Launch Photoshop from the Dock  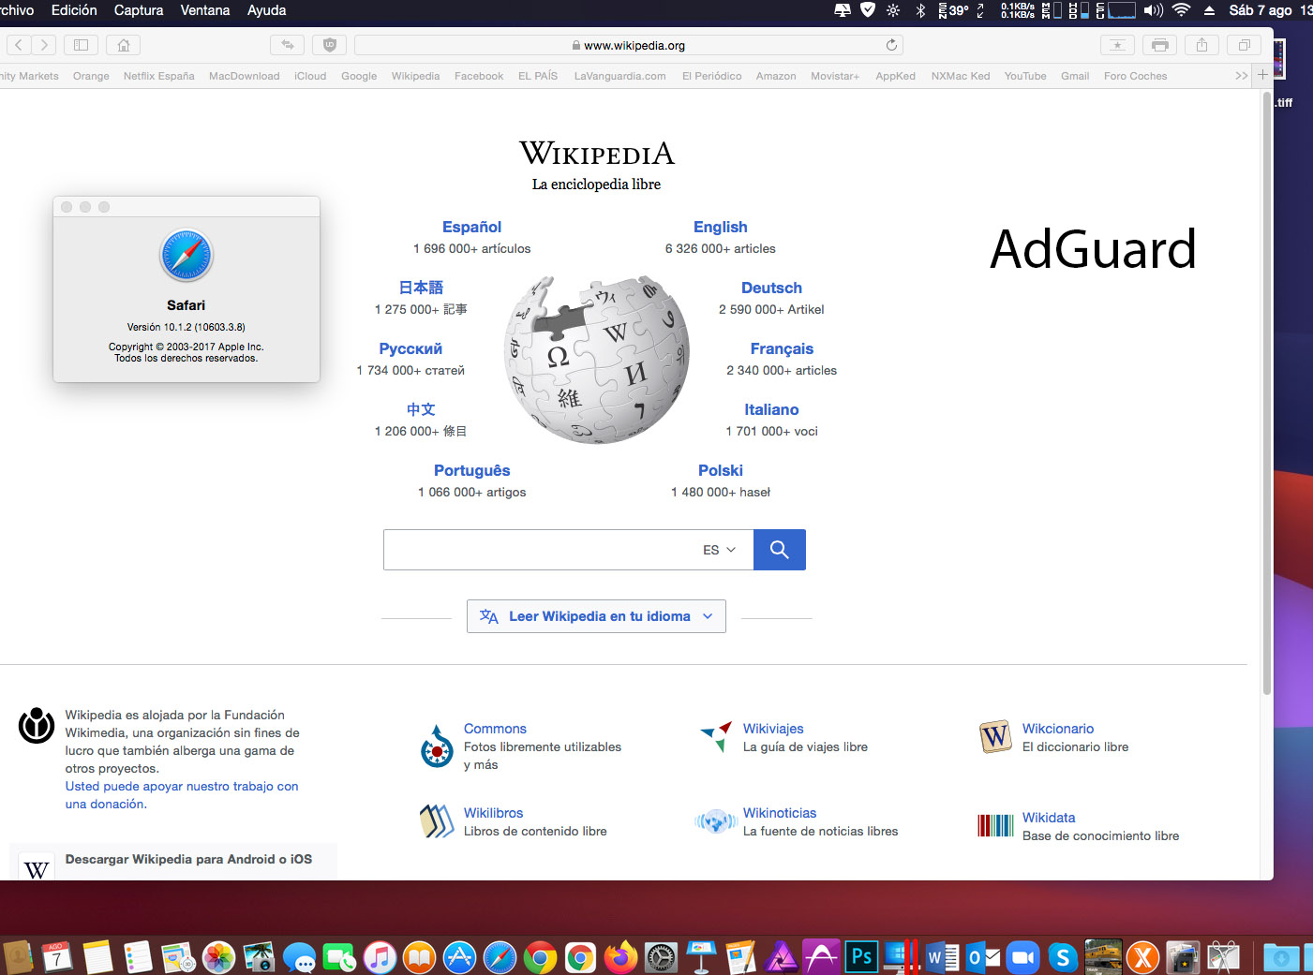pyautogui.click(x=861, y=957)
